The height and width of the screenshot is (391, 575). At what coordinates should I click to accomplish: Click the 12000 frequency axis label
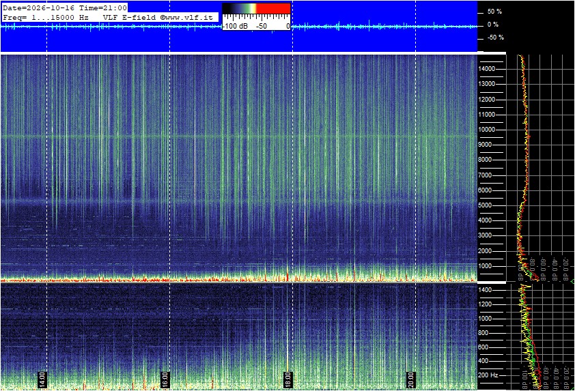[x=487, y=100]
